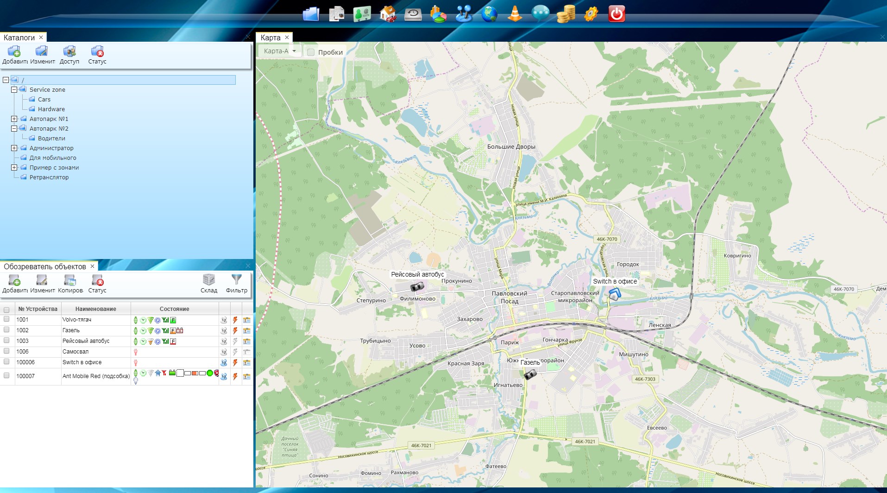Expand the Автопарк №1 tree node
This screenshot has width=887, height=493.
click(14, 119)
